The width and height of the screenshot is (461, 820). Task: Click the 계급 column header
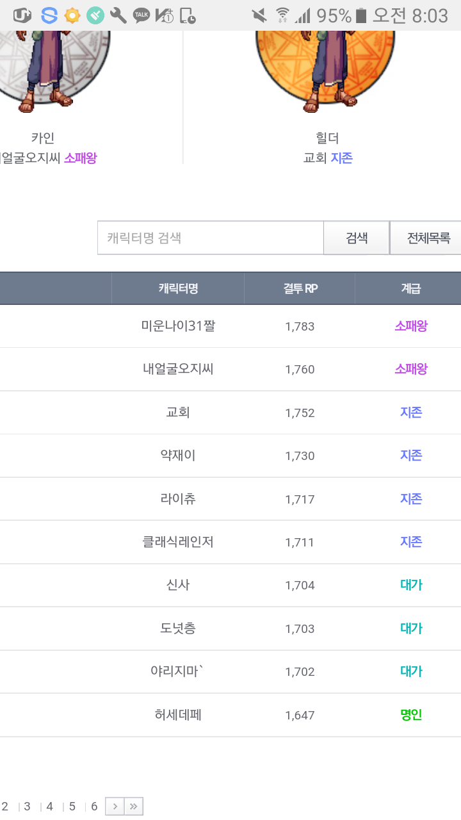tap(410, 288)
